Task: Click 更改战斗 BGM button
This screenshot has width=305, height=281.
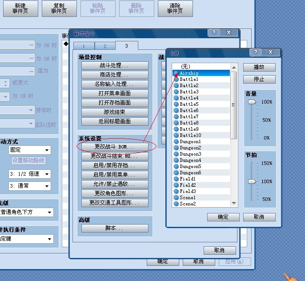Action: click(x=115, y=147)
